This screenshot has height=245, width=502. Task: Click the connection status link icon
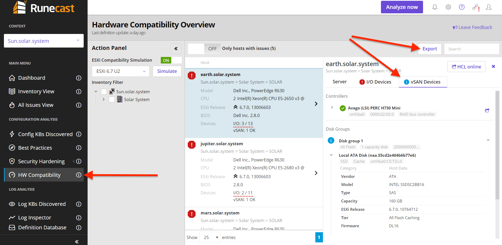(x=476, y=7)
